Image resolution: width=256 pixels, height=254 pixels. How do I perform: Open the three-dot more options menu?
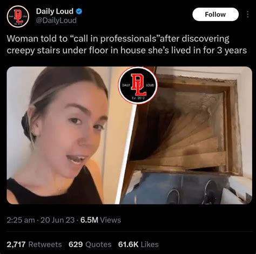point(248,14)
